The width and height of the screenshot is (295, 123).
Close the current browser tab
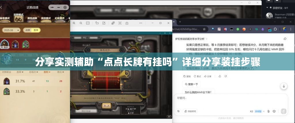174,22
